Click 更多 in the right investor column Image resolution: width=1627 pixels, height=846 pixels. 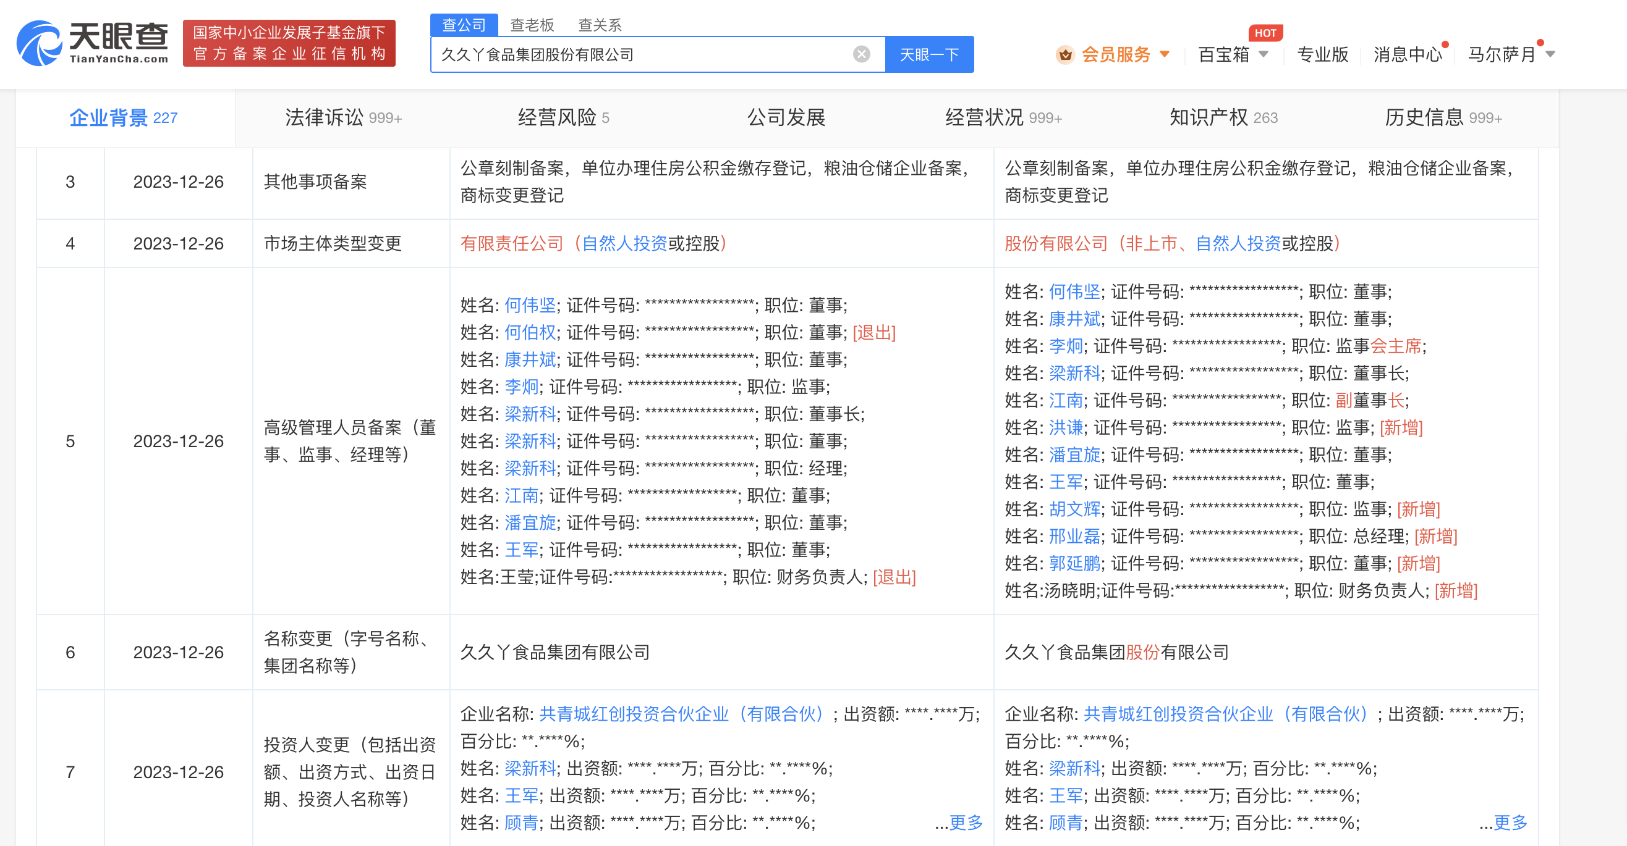click(1510, 822)
